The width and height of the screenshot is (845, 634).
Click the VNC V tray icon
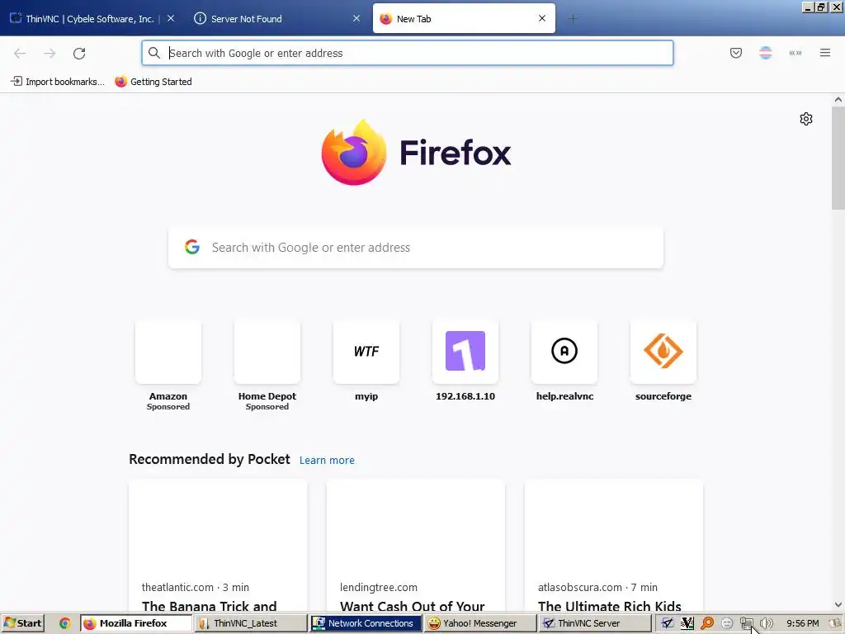click(687, 623)
